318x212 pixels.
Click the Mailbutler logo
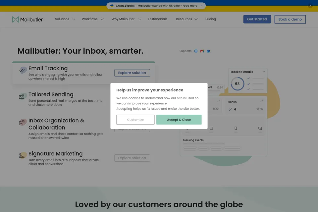(27, 20)
